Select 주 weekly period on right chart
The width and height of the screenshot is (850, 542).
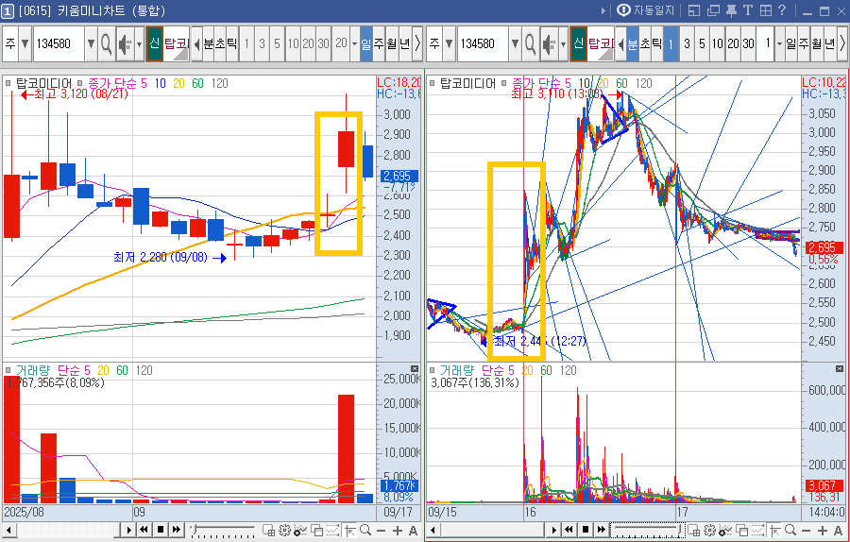[804, 43]
